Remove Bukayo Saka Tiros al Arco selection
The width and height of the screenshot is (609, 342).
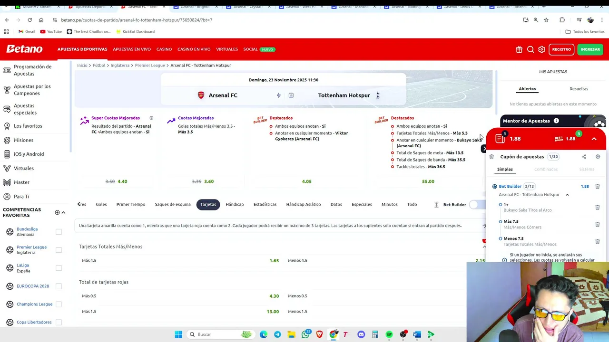pos(598,207)
